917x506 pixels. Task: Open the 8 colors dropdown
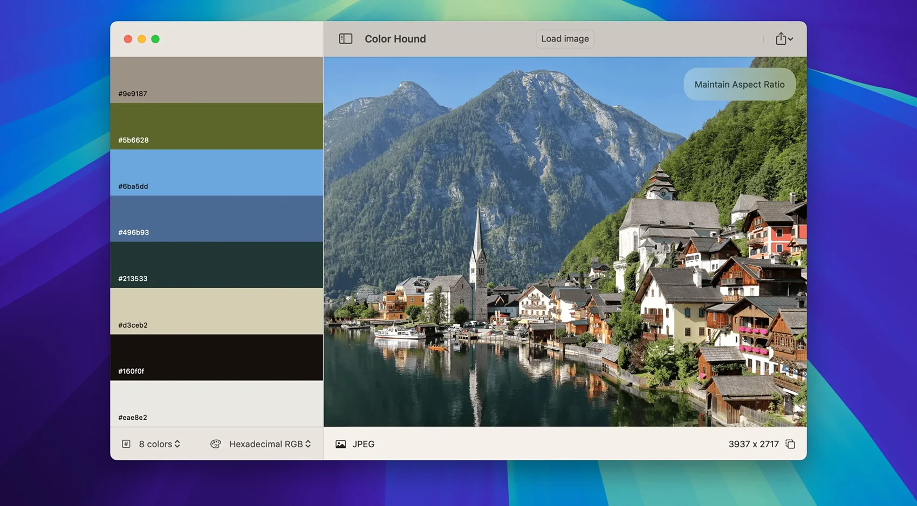[160, 444]
